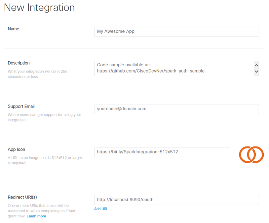The width and height of the screenshot is (269, 223).
Task: Click the orange app icon preview
Action: click(251, 154)
